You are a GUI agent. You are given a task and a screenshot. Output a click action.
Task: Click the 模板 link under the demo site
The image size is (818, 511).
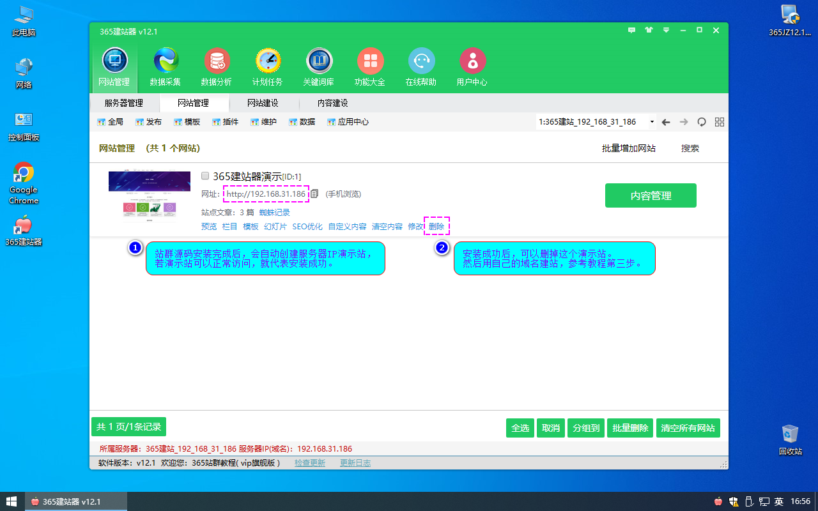click(251, 227)
